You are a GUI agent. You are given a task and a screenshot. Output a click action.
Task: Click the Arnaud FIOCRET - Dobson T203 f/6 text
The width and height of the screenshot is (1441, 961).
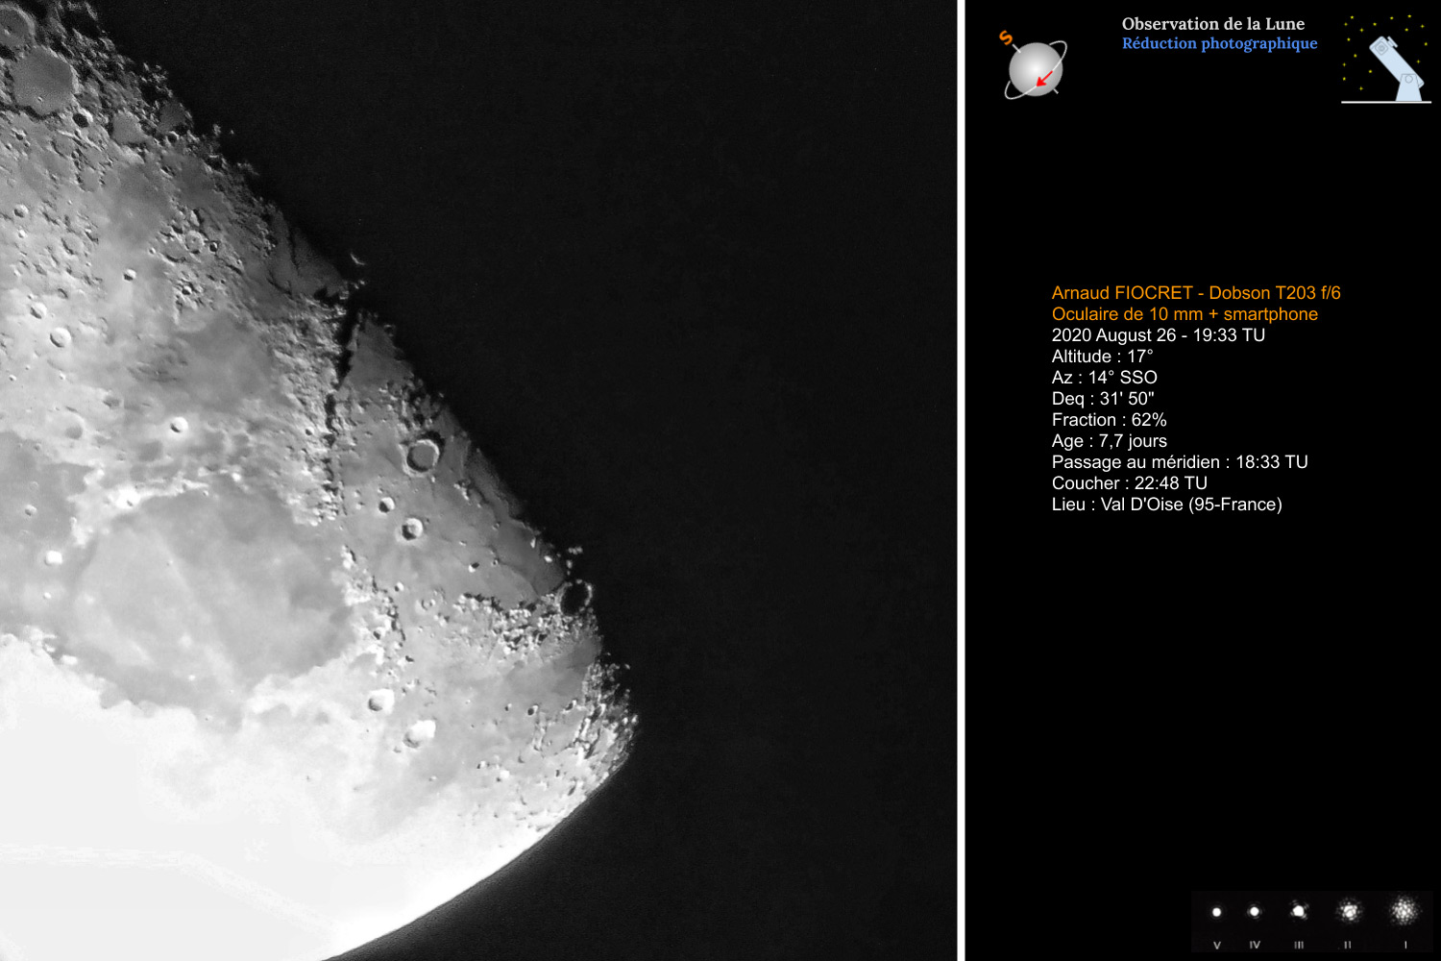1195,293
